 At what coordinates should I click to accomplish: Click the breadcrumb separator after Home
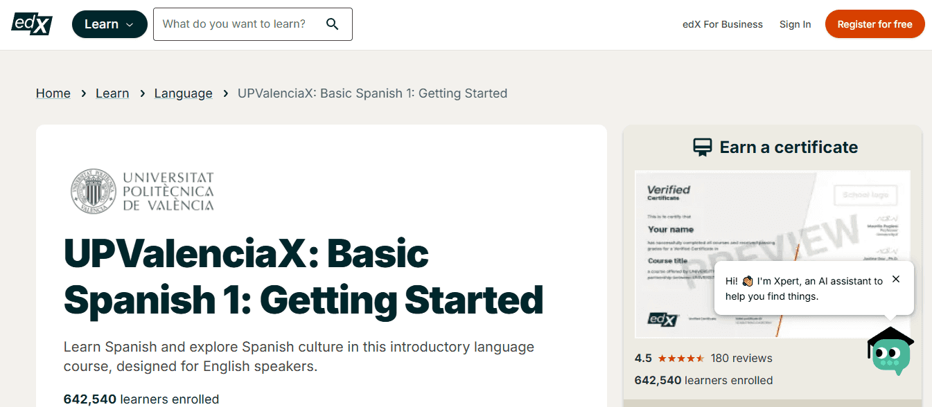point(83,93)
